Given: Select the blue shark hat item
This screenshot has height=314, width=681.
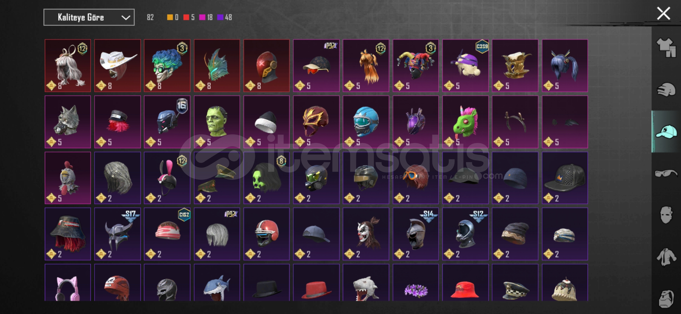Looking at the screenshot, I should click(x=217, y=283).
